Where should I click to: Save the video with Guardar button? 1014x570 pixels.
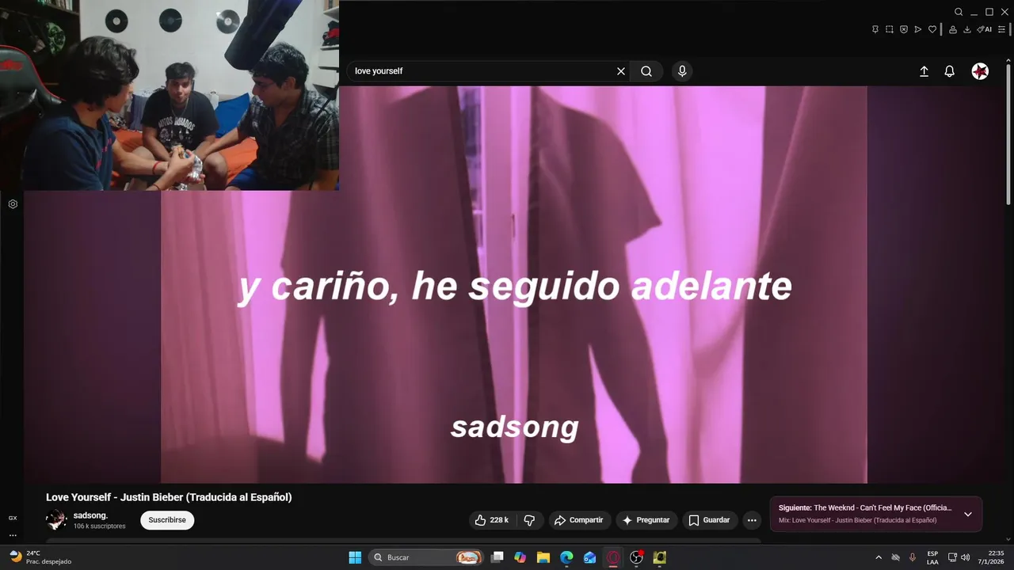709,520
